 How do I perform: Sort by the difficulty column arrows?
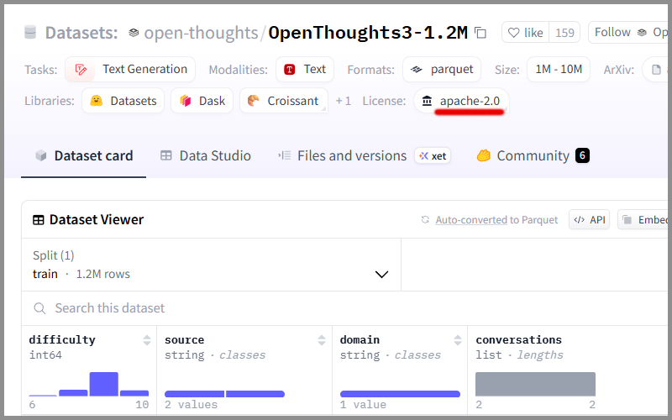(147, 340)
